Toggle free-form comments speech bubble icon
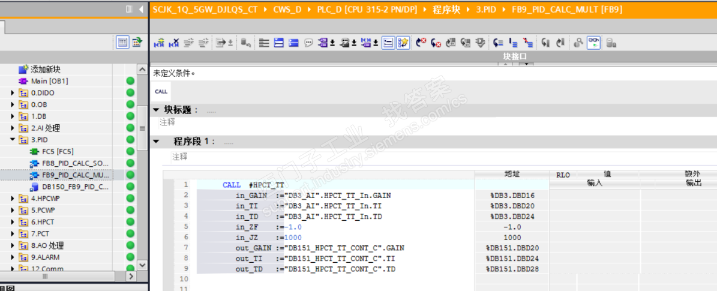Viewport: 717px width, 291px height. 308,43
